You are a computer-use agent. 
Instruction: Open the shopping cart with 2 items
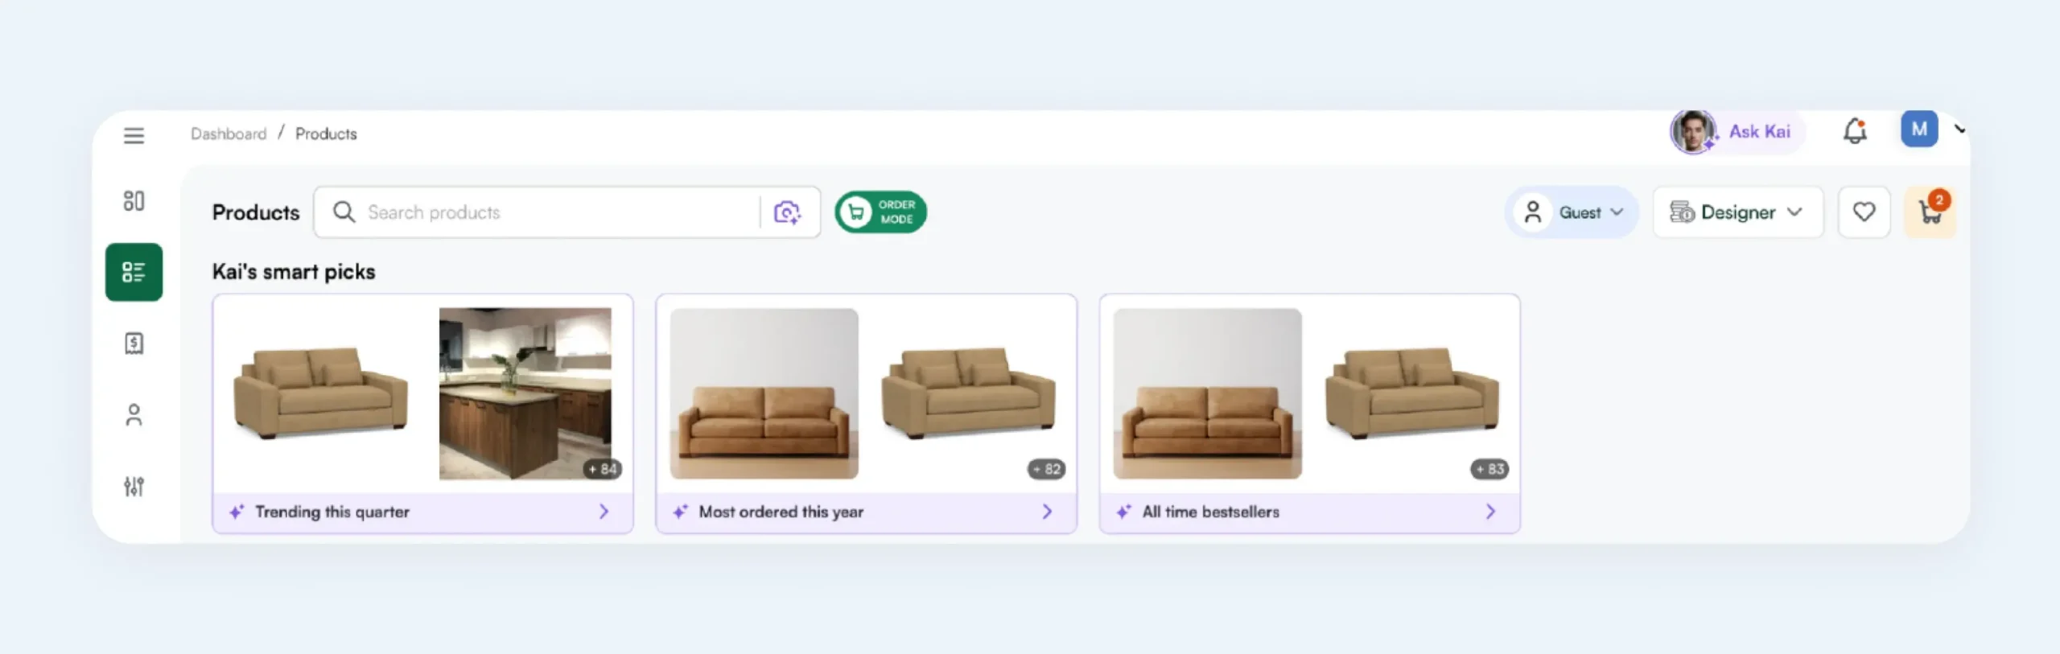(x=1930, y=212)
